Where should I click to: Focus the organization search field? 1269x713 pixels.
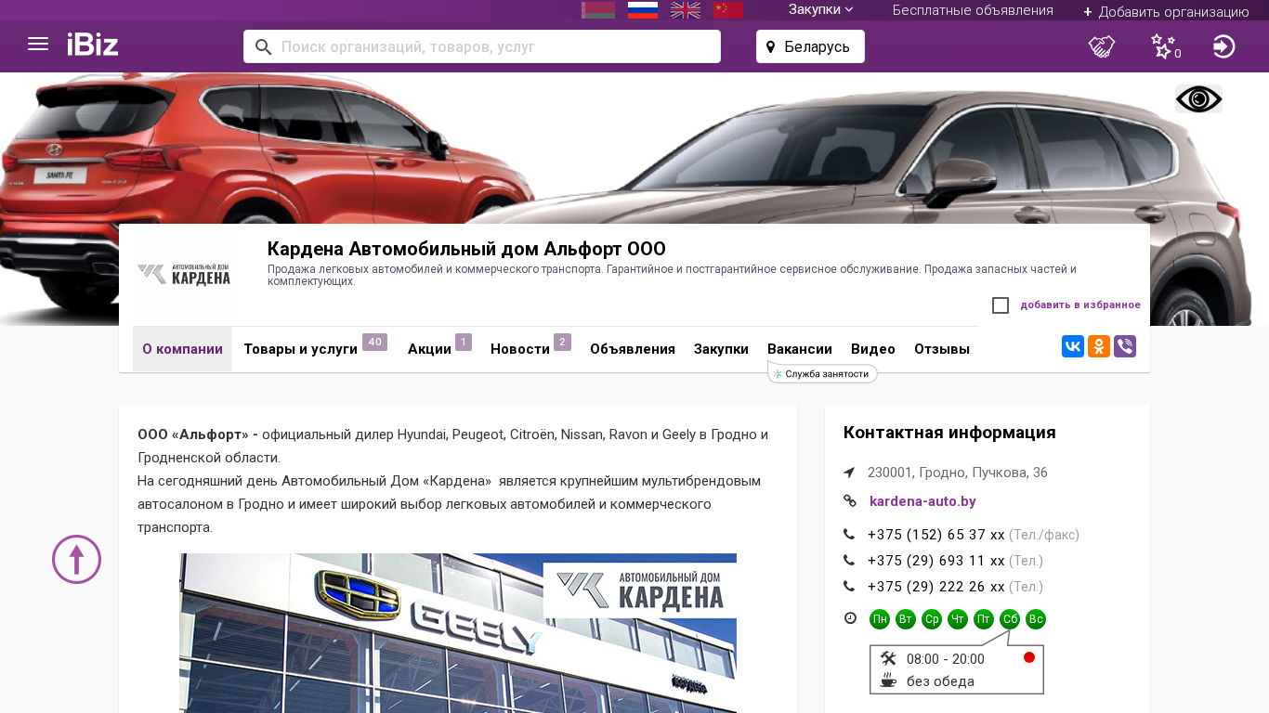pos(482,46)
